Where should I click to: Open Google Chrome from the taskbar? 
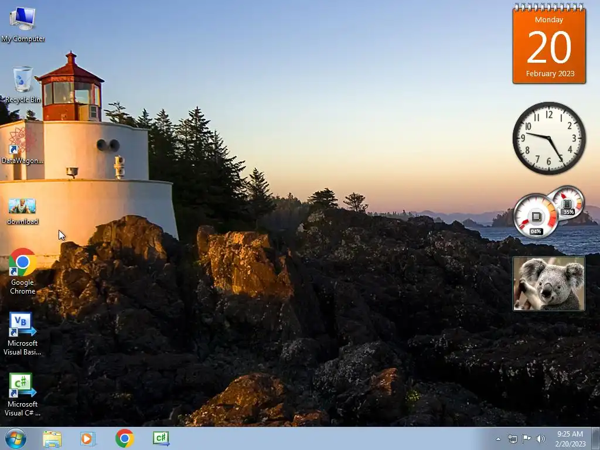pos(124,438)
